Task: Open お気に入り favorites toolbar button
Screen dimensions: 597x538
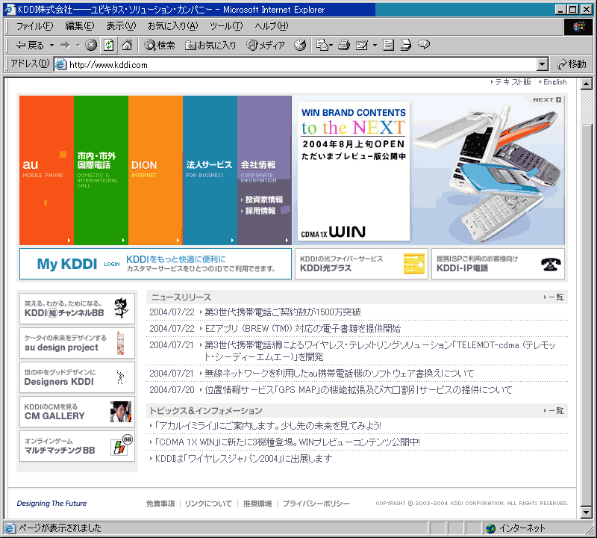Action: point(210,46)
